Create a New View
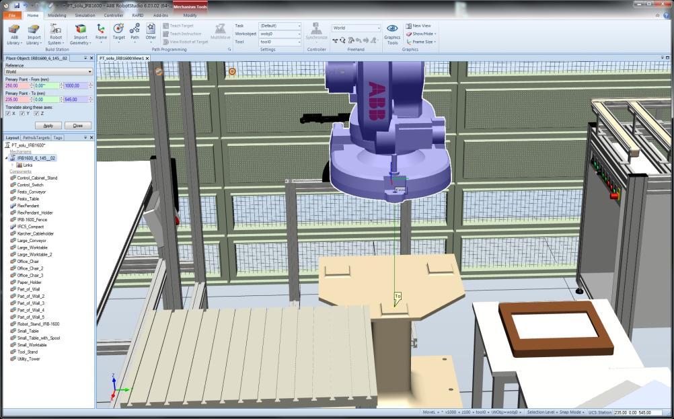This screenshot has height=419, width=674. point(418,26)
